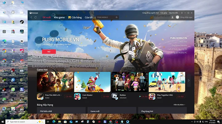Open Task View on the taskbar
Image resolution: width=222 pixels, height=124 pixels.
[x=48, y=122]
